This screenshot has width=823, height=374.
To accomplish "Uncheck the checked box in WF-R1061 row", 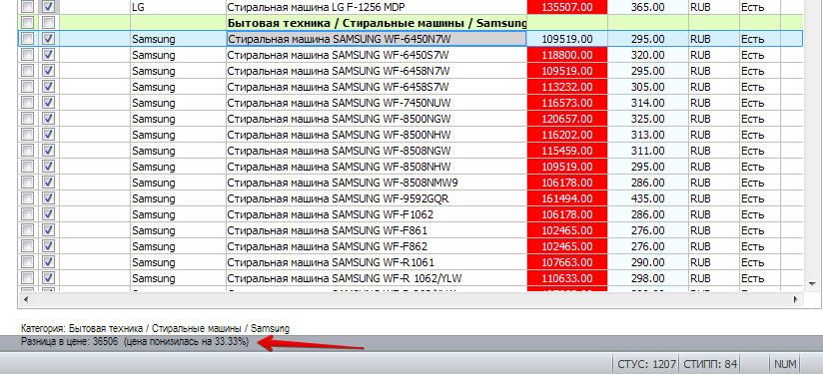I will [x=48, y=262].
